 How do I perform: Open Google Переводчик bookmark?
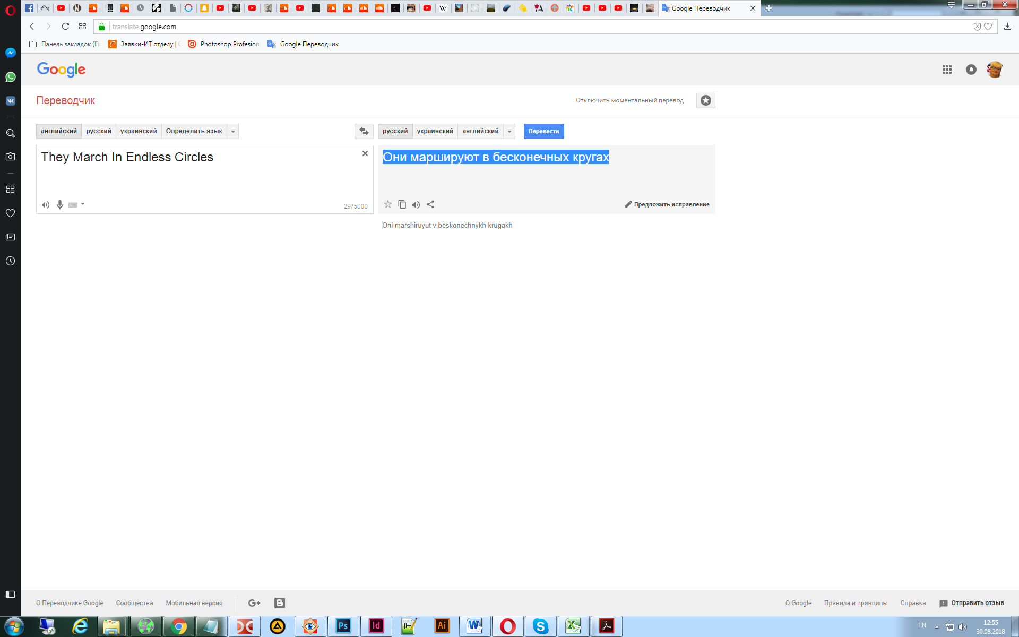pyautogui.click(x=303, y=44)
